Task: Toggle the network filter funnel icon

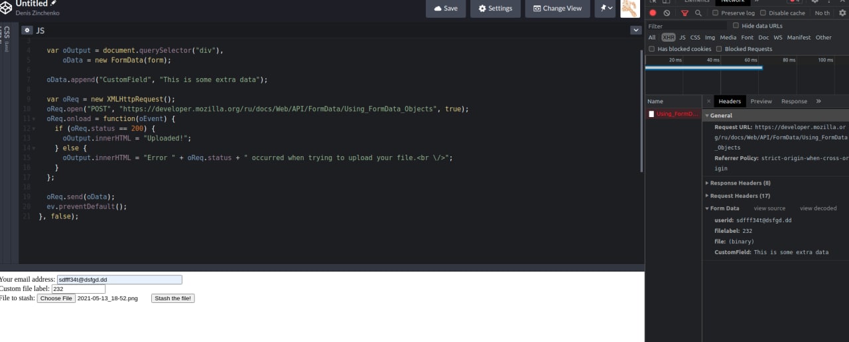Action: [x=685, y=13]
